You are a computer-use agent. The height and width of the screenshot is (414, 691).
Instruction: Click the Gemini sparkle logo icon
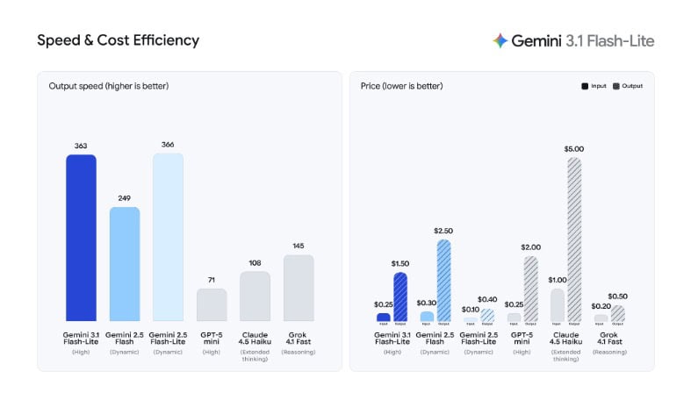point(500,40)
